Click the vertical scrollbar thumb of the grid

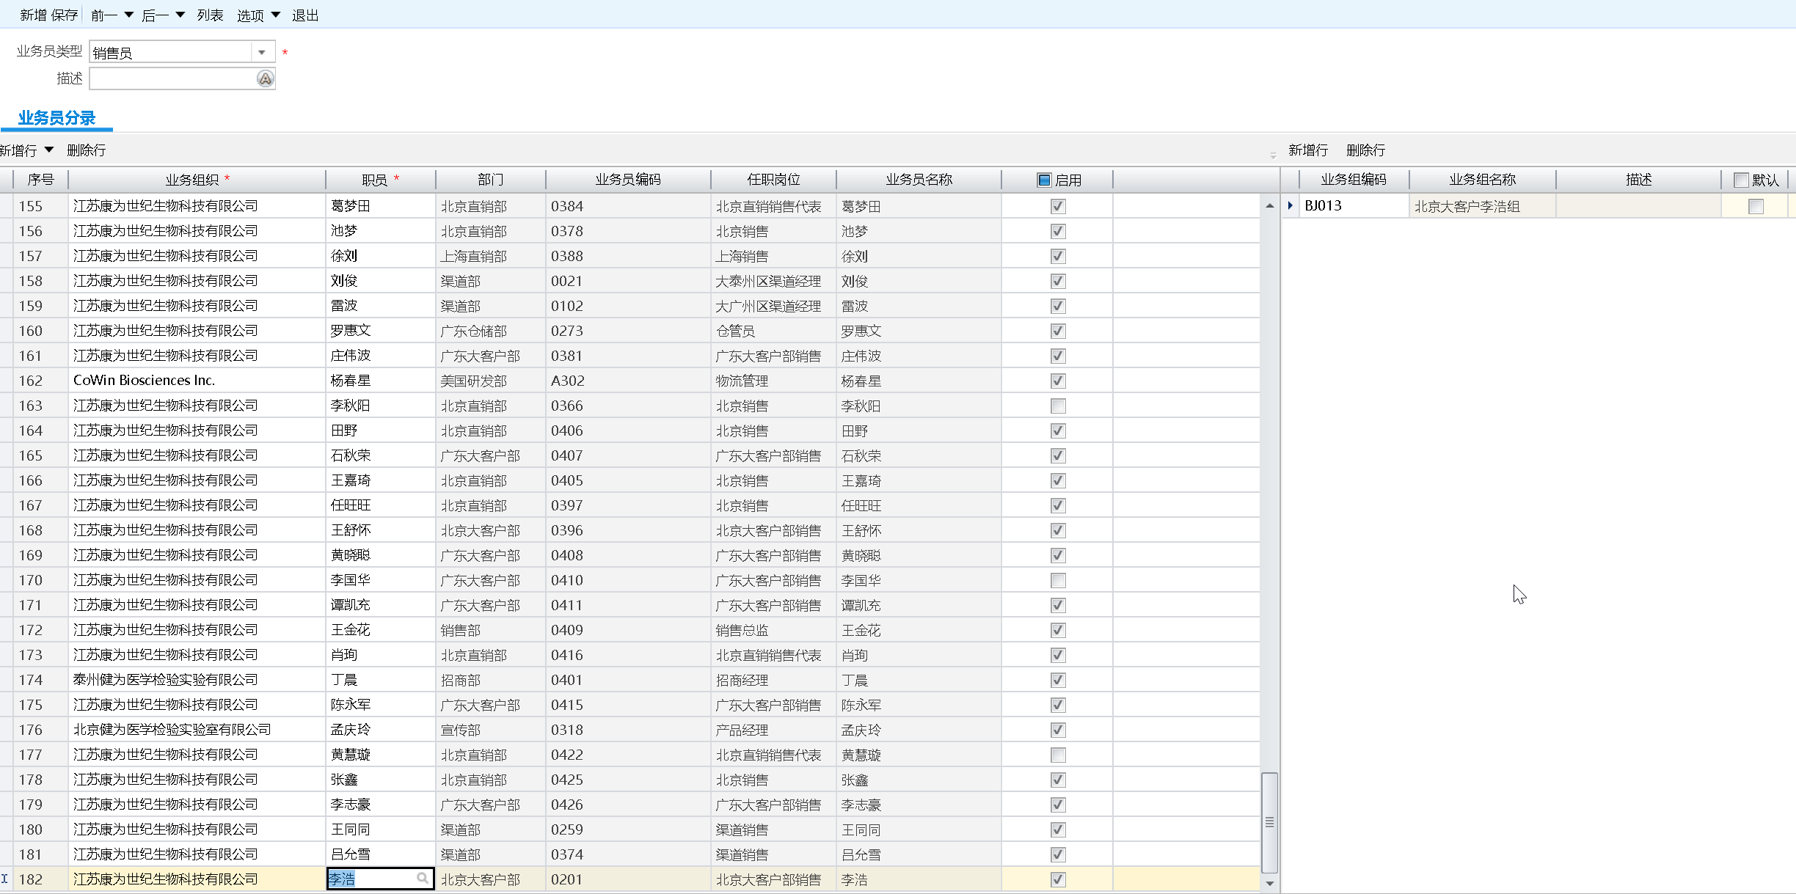(x=1269, y=822)
